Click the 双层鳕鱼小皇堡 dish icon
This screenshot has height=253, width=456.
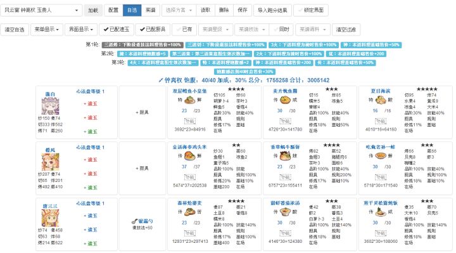189,100
